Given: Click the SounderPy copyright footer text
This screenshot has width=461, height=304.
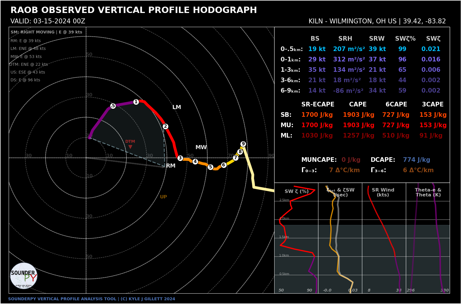Looking at the screenshot, I should pos(92,299).
